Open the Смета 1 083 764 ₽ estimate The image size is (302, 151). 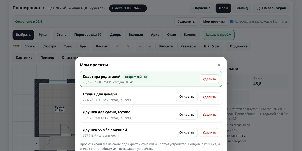pos(128,8)
